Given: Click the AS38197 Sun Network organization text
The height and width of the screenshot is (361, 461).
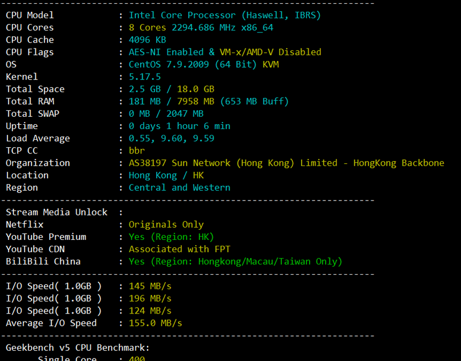Looking at the screenshot, I should tap(286, 163).
